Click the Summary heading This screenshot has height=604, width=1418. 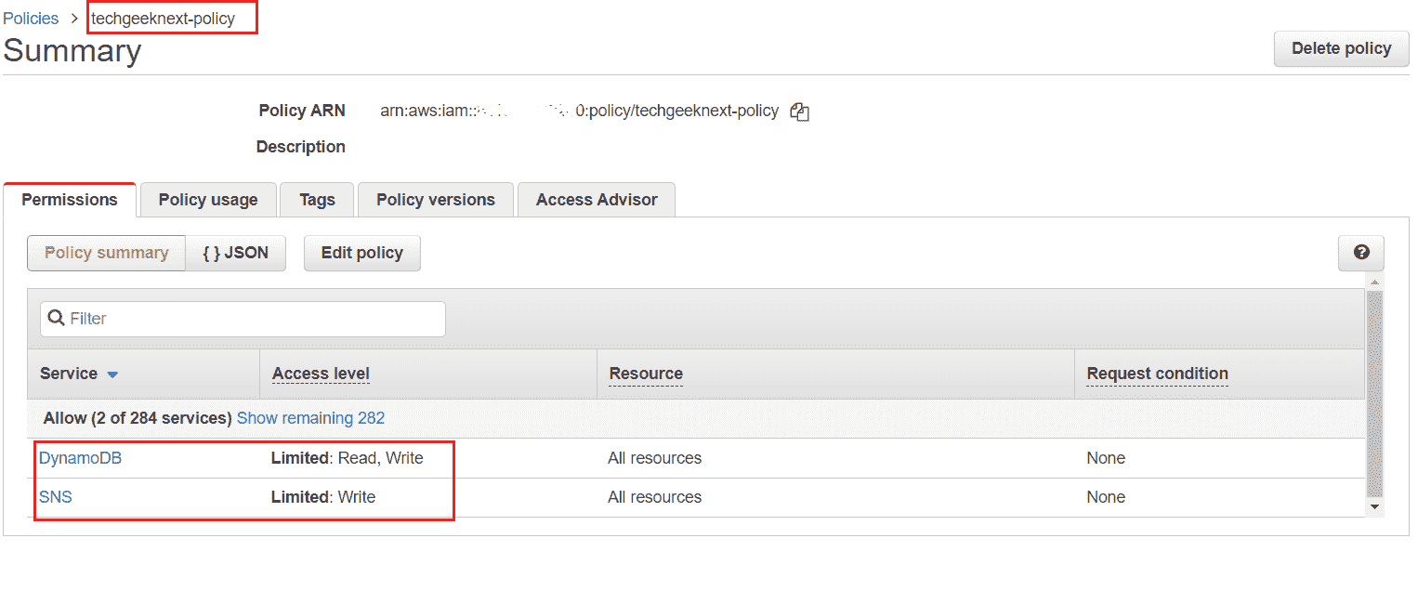point(72,50)
